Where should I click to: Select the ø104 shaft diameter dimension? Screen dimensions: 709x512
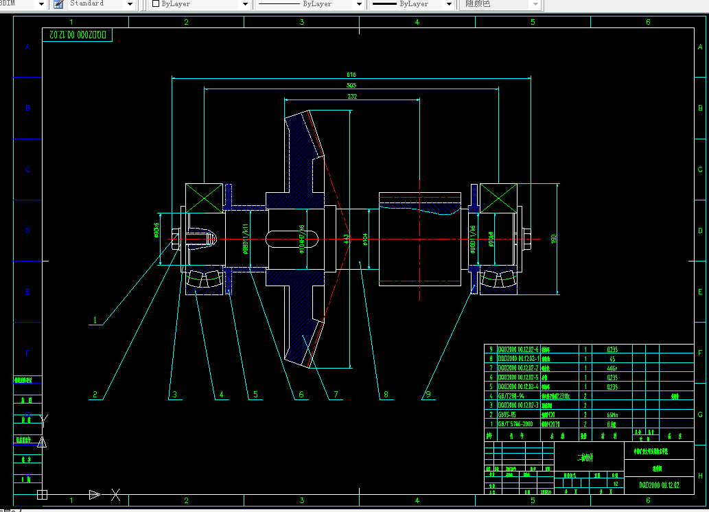click(x=365, y=240)
